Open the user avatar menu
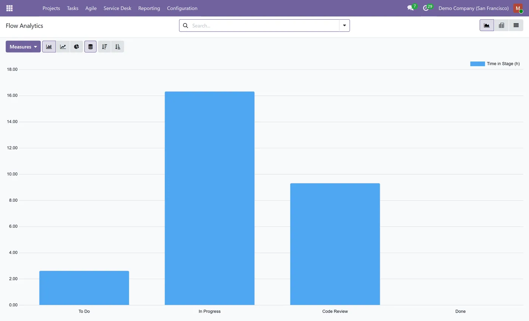This screenshot has width=529, height=321. tap(518, 8)
